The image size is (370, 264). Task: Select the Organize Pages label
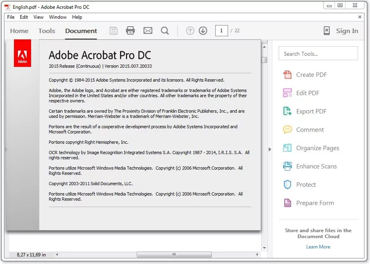click(318, 148)
